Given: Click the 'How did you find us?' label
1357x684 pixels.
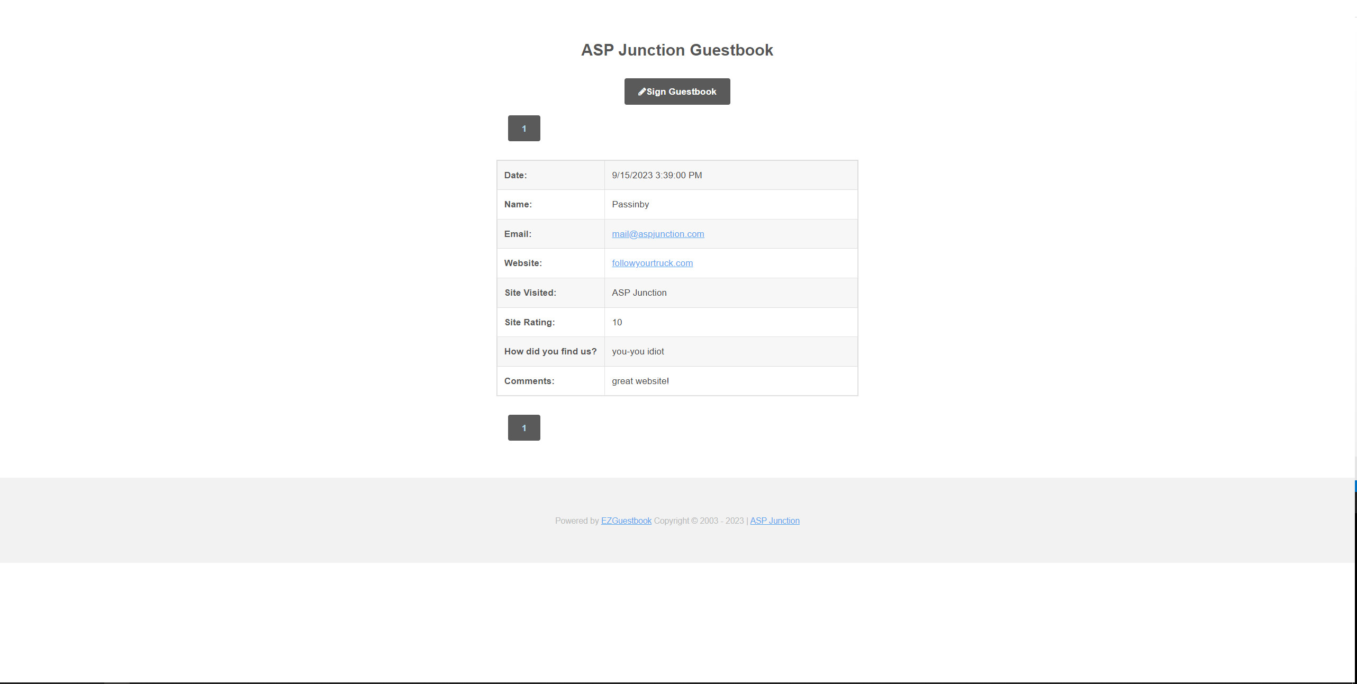Looking at the screenshot, I should 550,351.
